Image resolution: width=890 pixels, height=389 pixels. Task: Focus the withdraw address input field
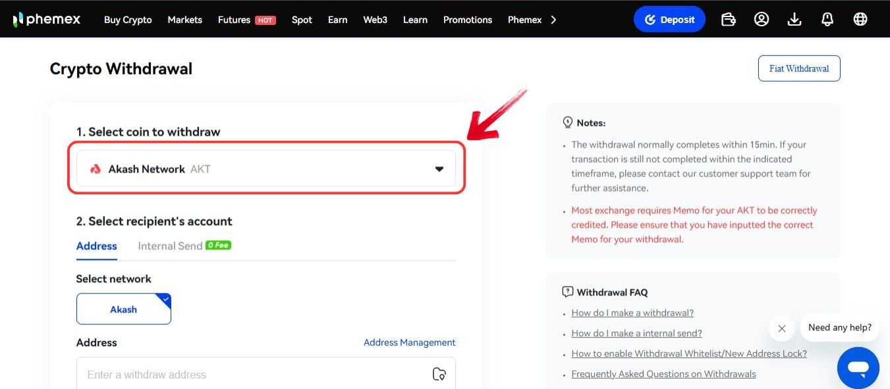click(266, 373)
